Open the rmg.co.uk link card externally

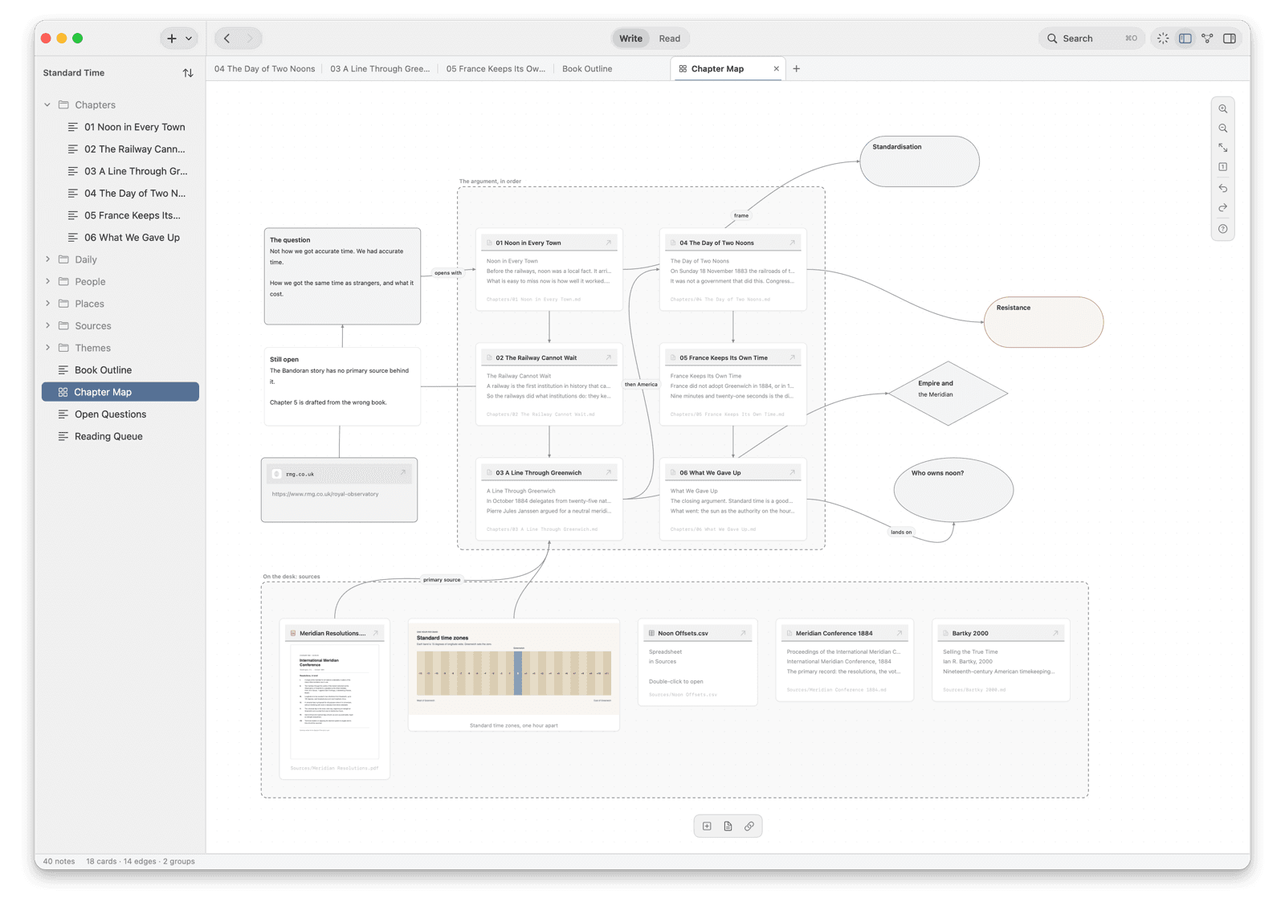point(403,473)
